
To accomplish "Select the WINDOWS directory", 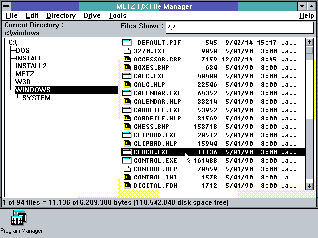I will point(67,90).
